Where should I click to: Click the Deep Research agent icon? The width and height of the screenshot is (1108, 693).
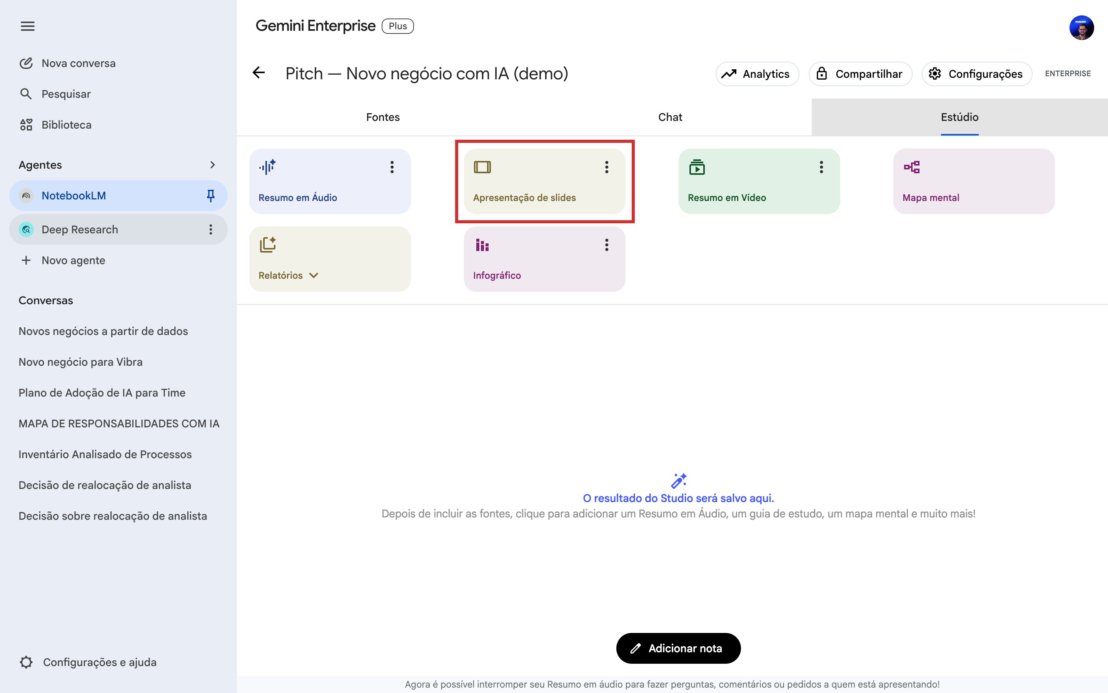coord(27,229)
